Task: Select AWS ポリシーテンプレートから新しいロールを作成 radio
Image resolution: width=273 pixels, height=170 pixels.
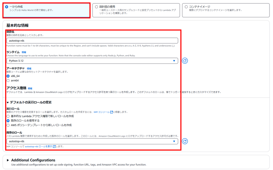Action: coord(8,125)
